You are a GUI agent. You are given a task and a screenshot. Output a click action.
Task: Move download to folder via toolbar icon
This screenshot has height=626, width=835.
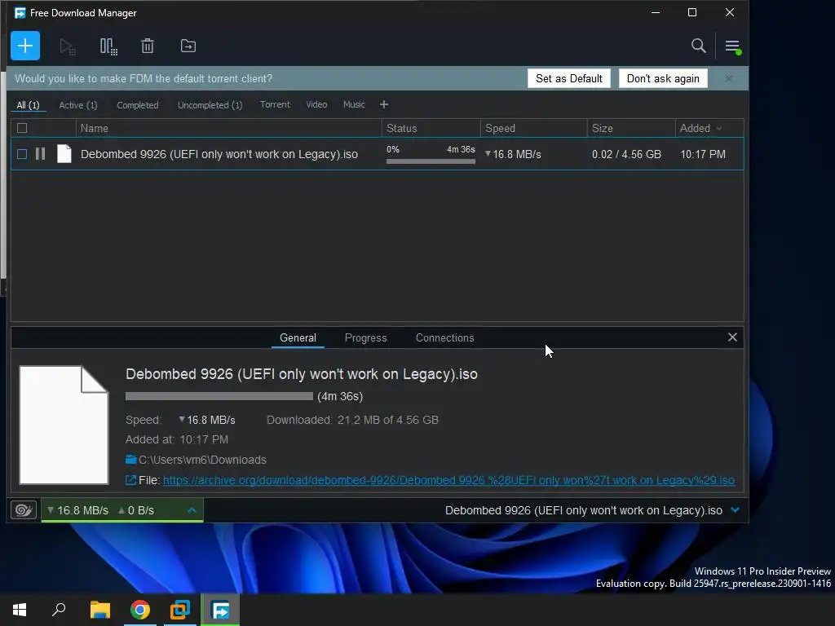click(188, 46)
